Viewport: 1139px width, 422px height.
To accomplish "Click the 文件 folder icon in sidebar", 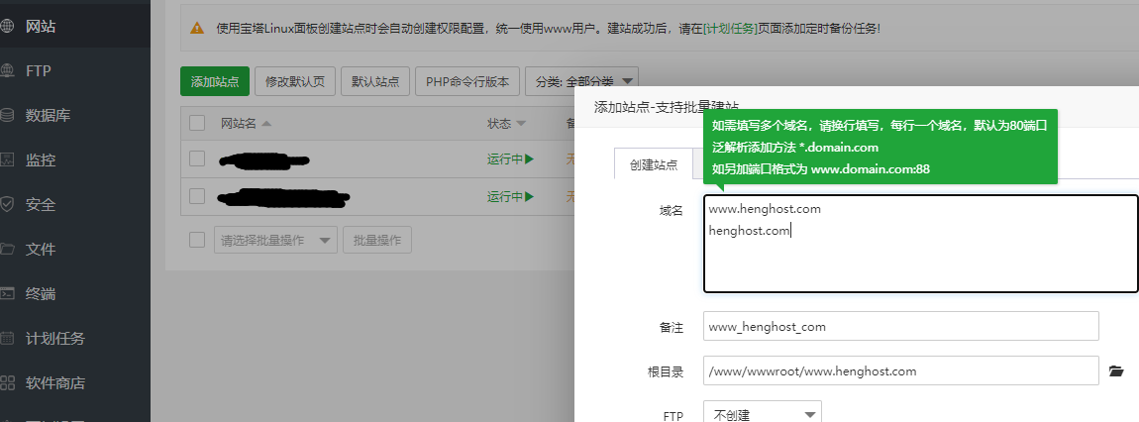I will [7, 250].
